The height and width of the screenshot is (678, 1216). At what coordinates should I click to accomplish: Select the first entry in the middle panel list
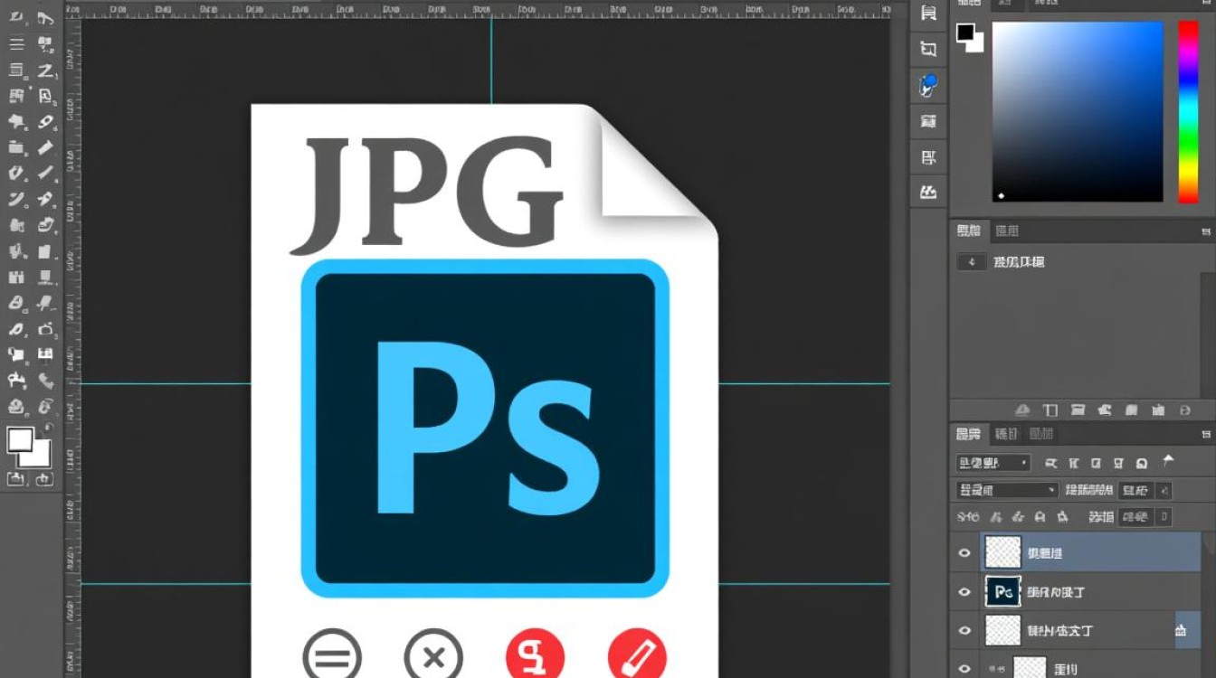coord(1019,262)
